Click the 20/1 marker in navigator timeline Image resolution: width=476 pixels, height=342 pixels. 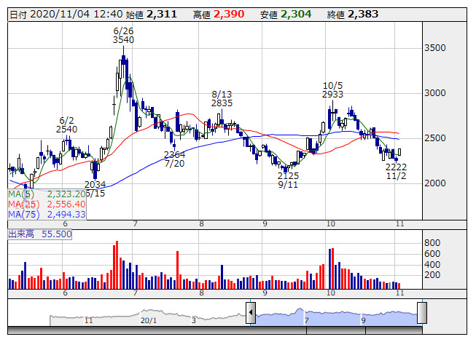pyautogui.click(x=148, y=320)
